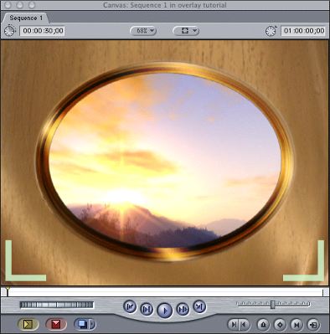The width and height of the screenshot is (330, 334).
Task: Open the 68% zoom dropdown
Action: pyautogui.click(x=143, y=31)
